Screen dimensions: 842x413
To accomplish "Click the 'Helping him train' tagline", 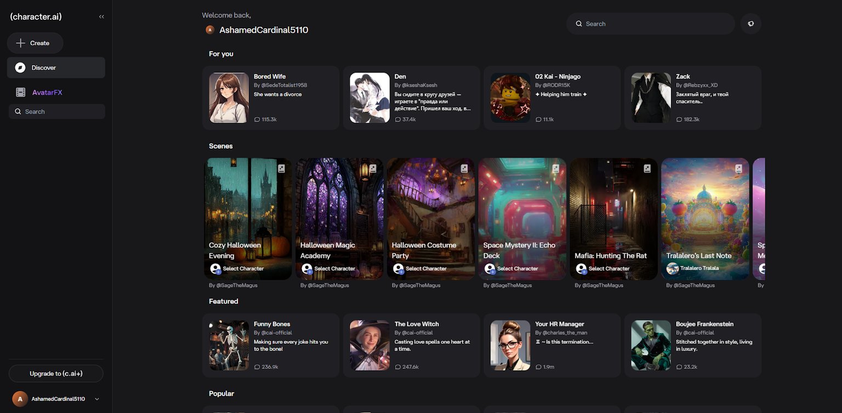I will click(561, 94).
